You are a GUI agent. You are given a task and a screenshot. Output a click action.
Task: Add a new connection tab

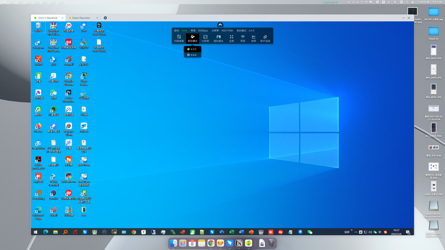[105, 18]
